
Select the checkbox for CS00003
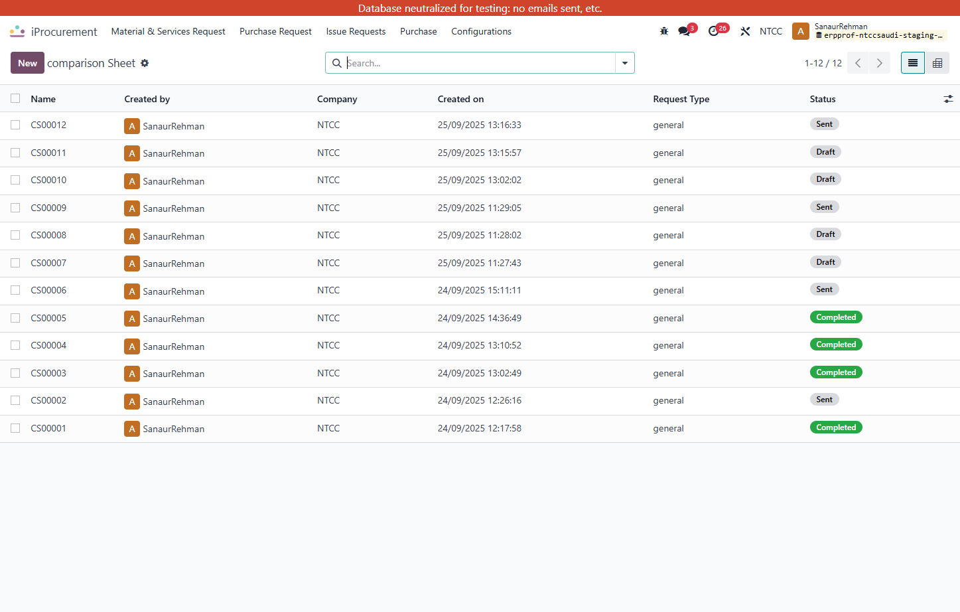click(15, 373)
